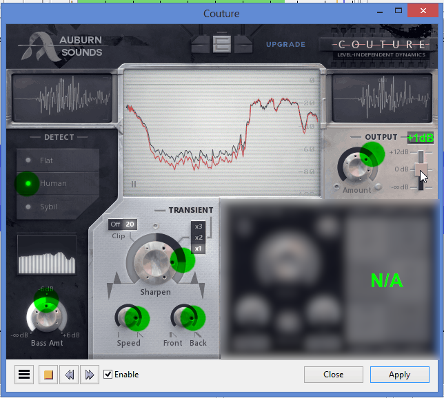
Task: Set transient clip to 20
Action: (x=130, y=224)
